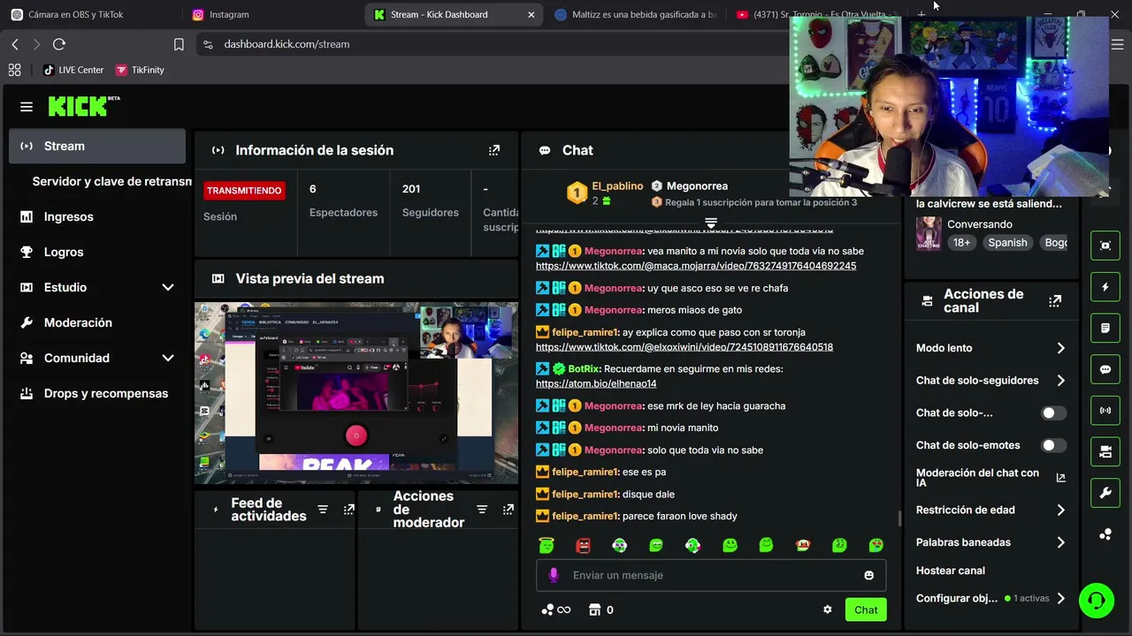
Task: Select the channel actions icon in right sidebar
Action: [1105, 451]
